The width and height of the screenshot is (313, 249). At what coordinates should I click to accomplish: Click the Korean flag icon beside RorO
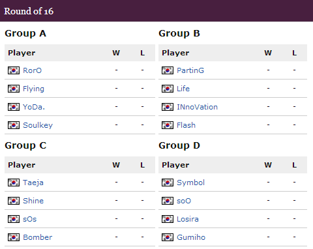pos(14,70)
